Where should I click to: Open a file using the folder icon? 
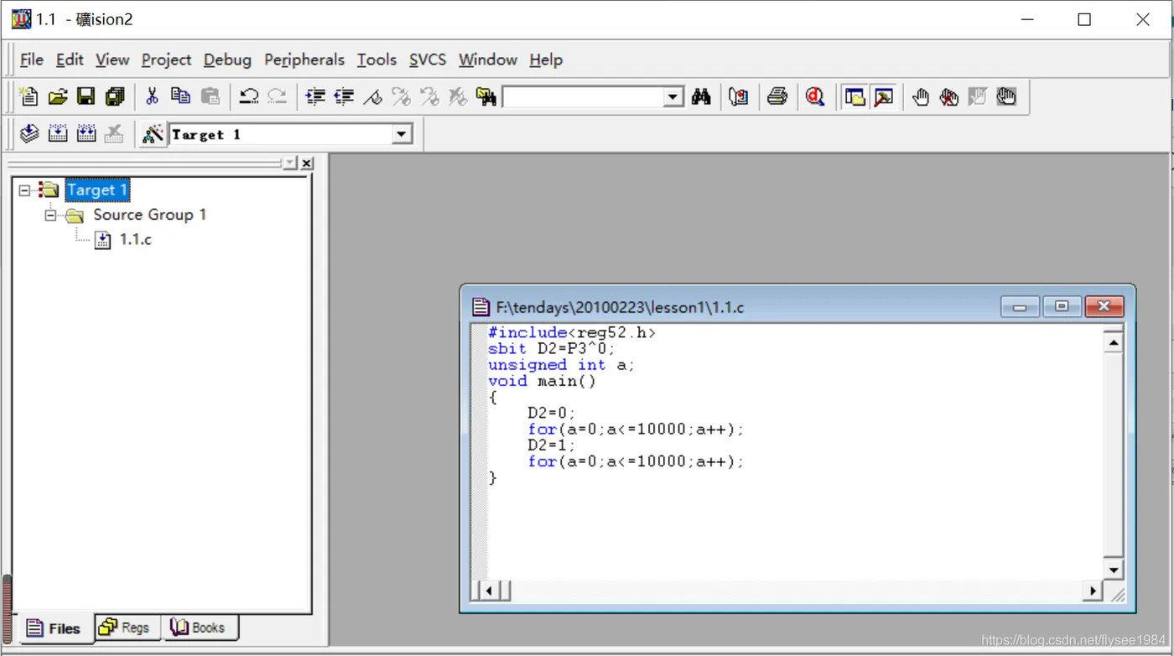57,96
